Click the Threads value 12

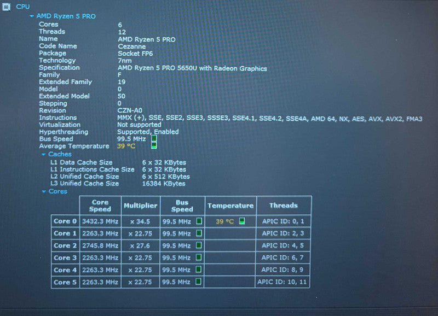[122, 32]
